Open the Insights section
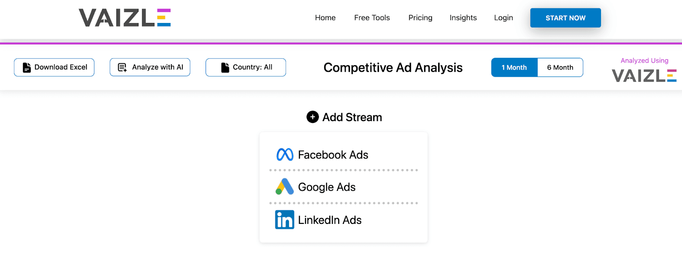Image resolution: width=682 pixels, height=271 pixels. tap(463, 18)
